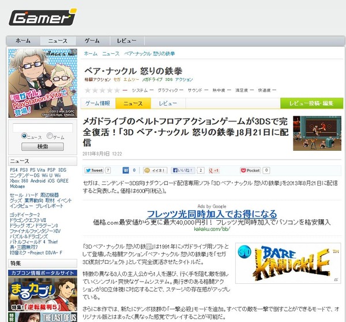
Task: Open PS3 news in the sidebar
Action: [24, 170]
